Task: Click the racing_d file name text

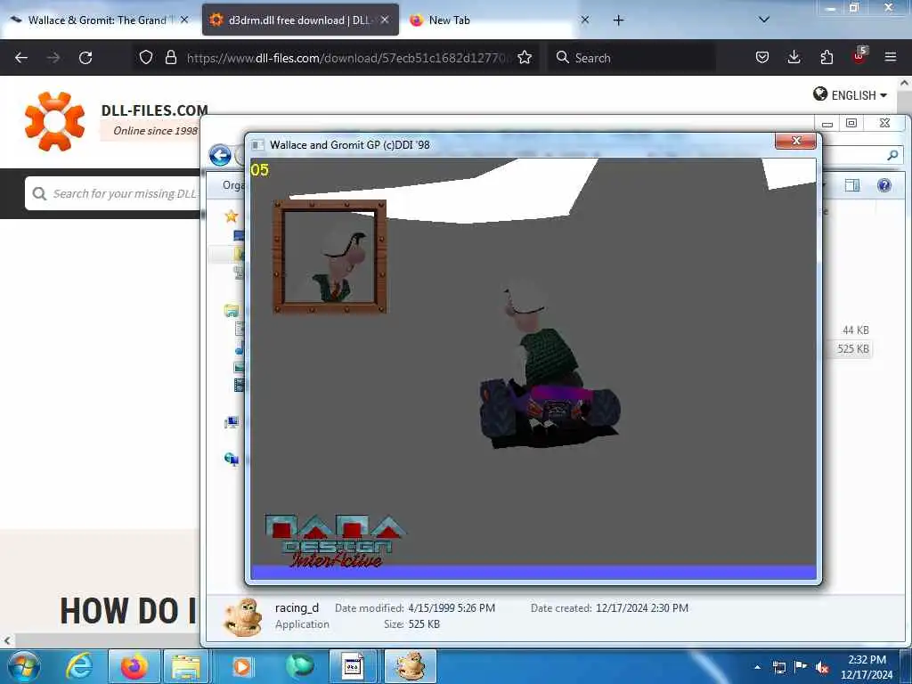Action: (297, 607)
